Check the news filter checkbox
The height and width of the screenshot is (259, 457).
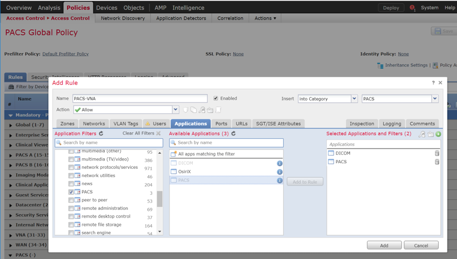(71, 184)
